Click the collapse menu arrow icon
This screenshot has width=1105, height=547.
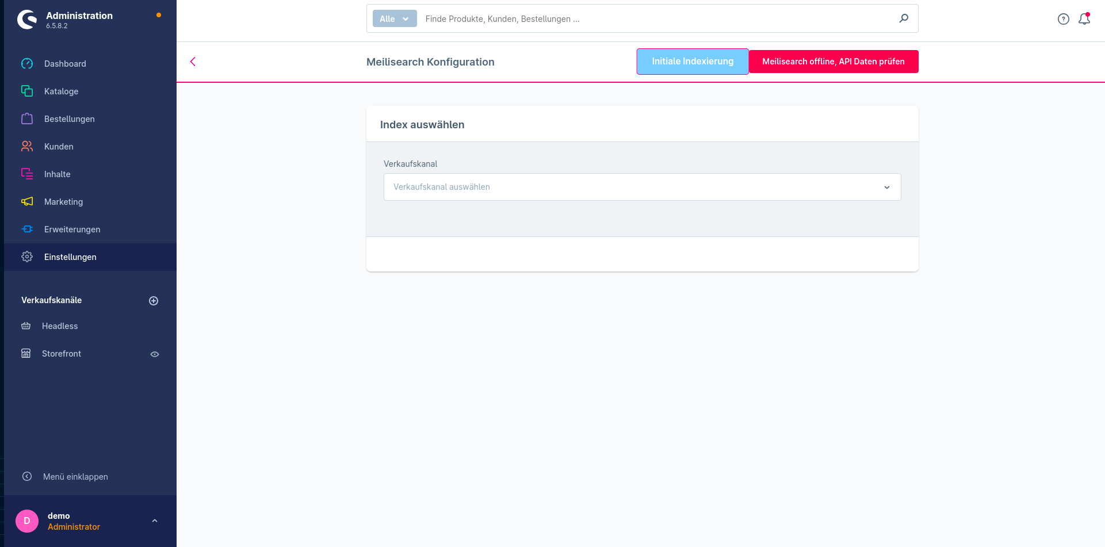[27, 476]
